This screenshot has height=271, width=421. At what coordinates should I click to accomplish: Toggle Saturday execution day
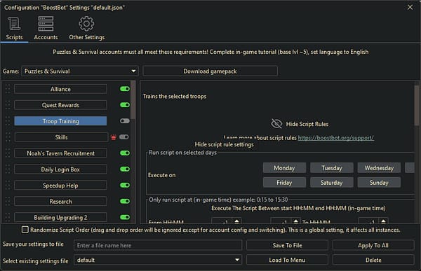pyautogui.click(x=332, y=183)
